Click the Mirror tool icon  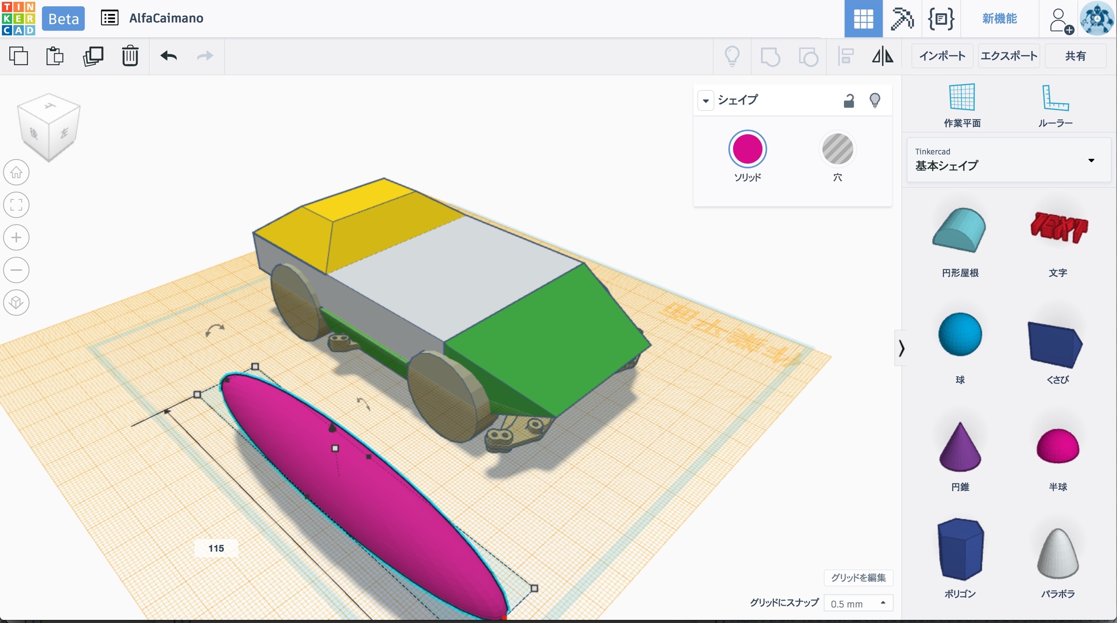click(x=882, y=56)
